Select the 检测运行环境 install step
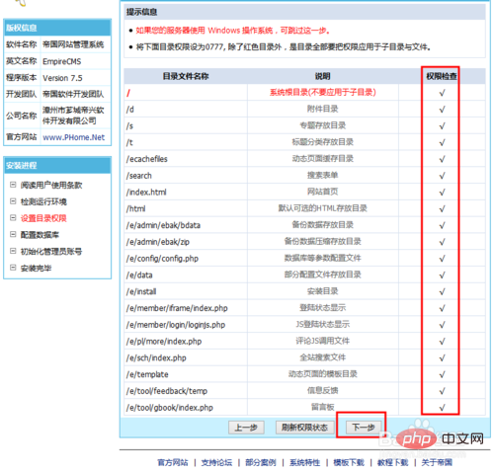The width and height of the screenshot is (494, 471). click(x=43, y=201)
